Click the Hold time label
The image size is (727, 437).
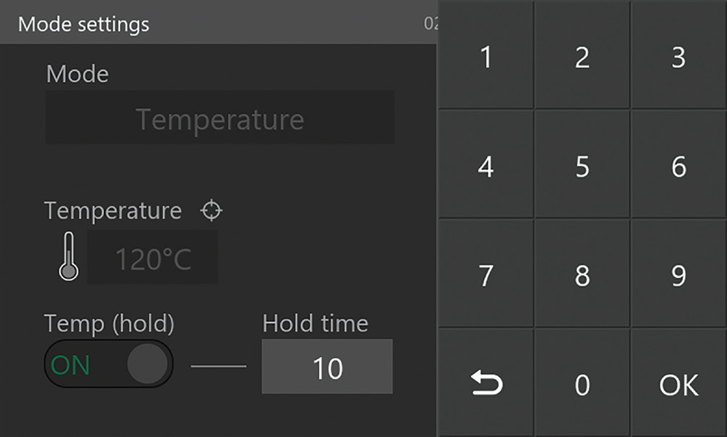coord(316,323)
